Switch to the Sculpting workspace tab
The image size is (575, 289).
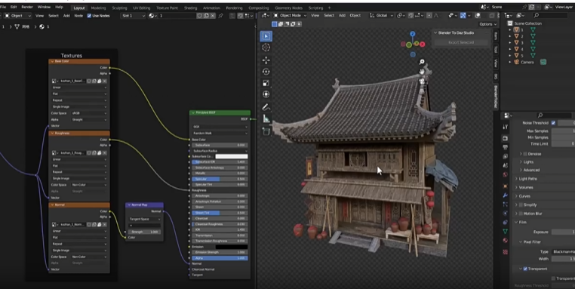[x=119, y=8]
